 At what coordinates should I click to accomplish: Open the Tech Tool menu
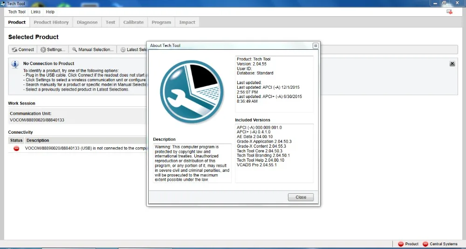(x=17, y=12)
